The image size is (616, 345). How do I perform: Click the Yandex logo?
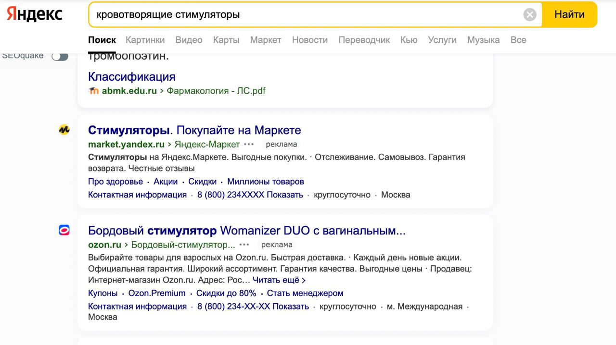(35, 14)
